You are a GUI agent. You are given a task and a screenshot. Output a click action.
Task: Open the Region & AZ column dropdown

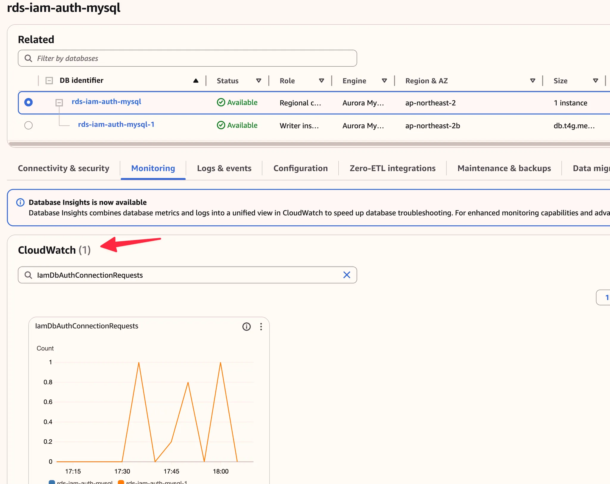(x=533, y=81)
